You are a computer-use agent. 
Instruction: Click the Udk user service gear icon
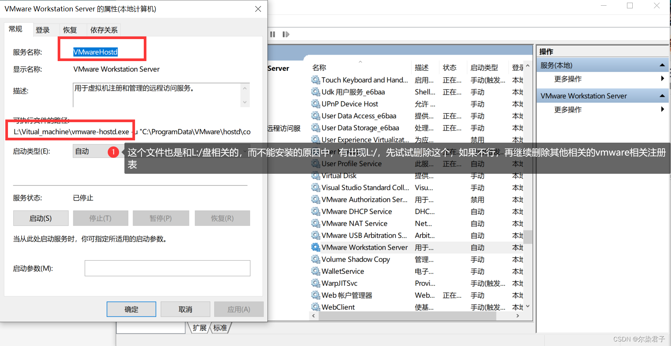[x=316, y=92]
